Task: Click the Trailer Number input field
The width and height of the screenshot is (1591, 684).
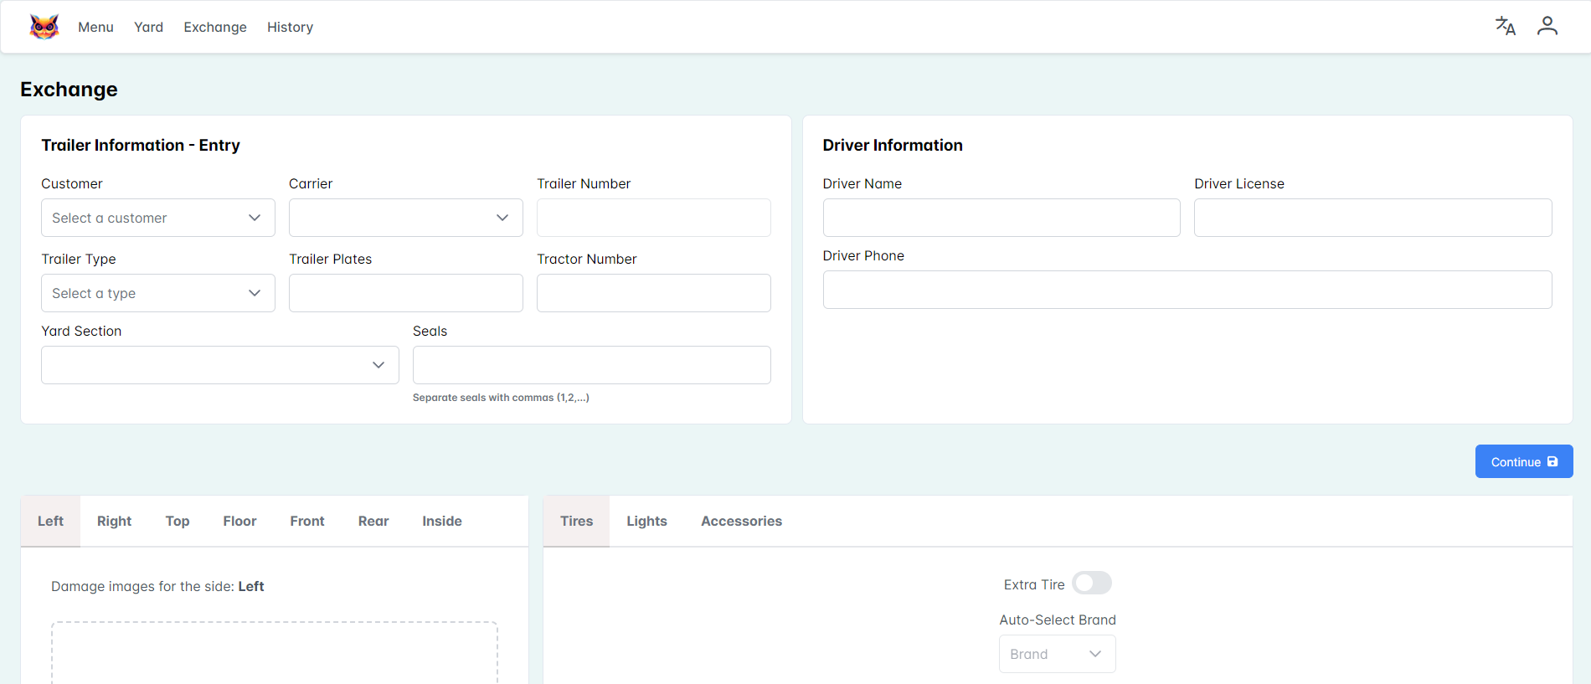Action: pyautogui.click(x=653, y=218)
